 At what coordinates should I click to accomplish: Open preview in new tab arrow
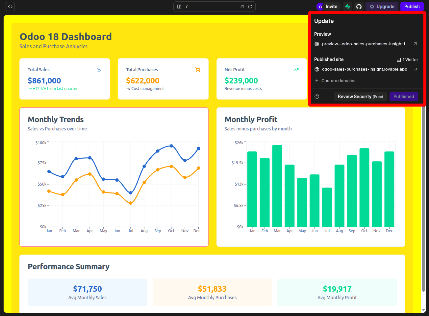[242, 7]
